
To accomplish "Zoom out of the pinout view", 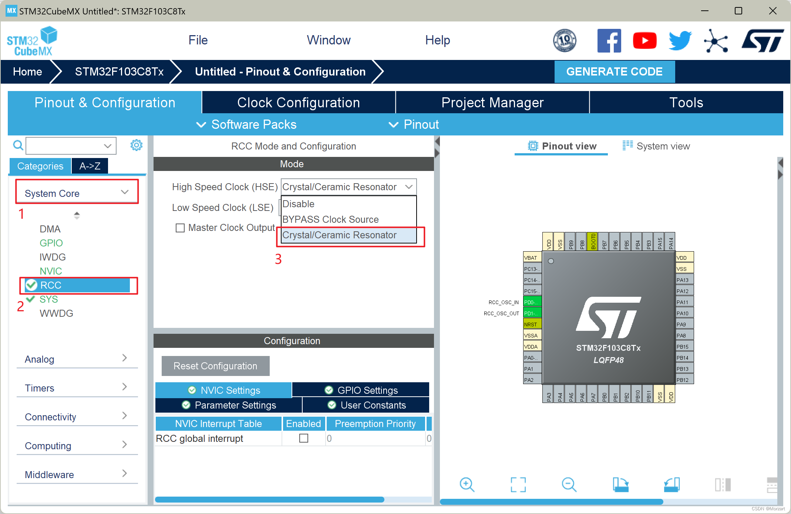I will (x=569, y=485).
